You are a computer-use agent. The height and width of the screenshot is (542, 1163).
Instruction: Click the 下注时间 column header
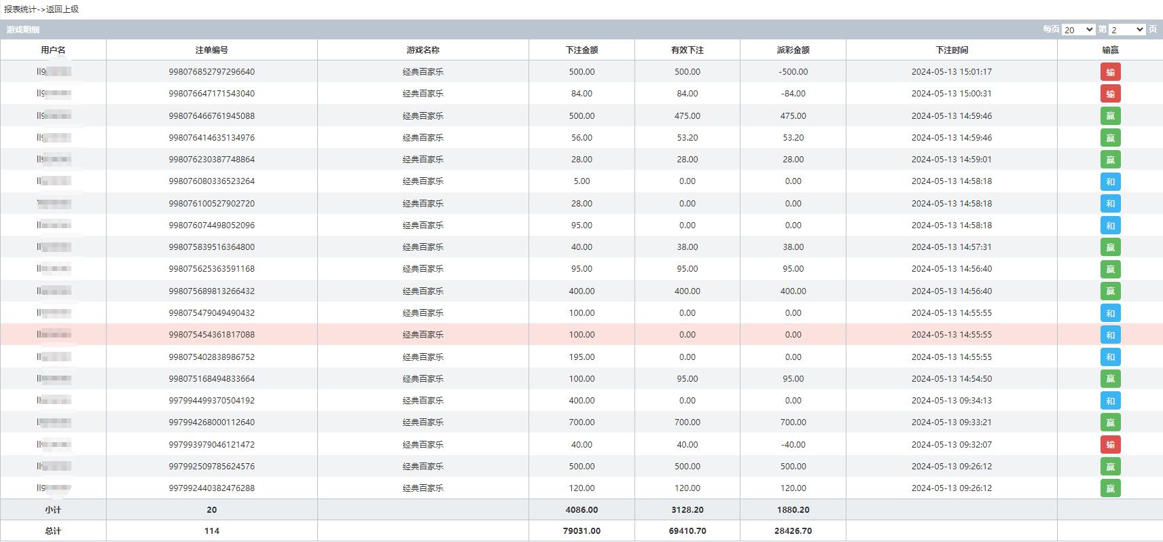(x=952, y=50)
